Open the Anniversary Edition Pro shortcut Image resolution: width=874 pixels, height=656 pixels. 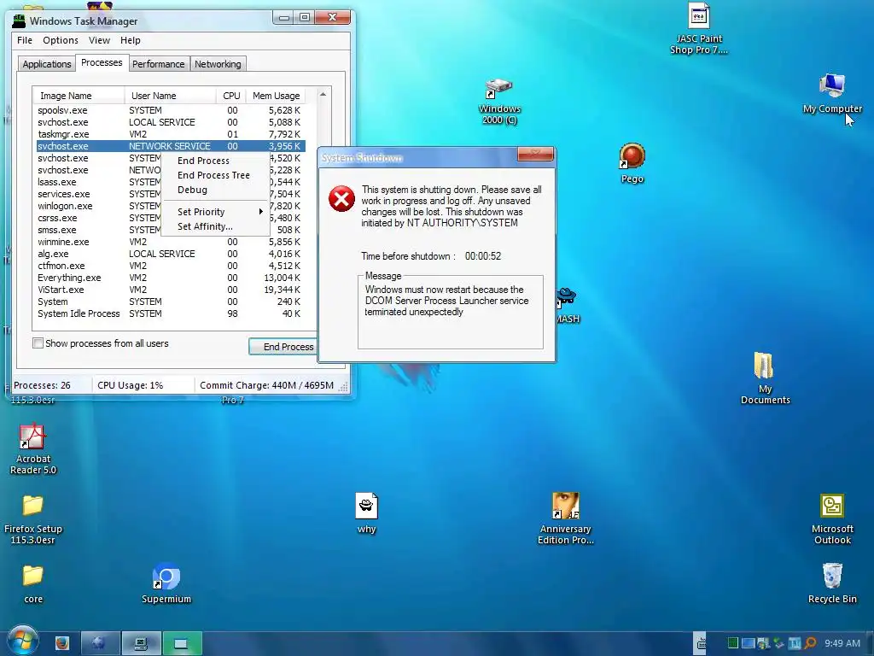click(x=565, y=518)
